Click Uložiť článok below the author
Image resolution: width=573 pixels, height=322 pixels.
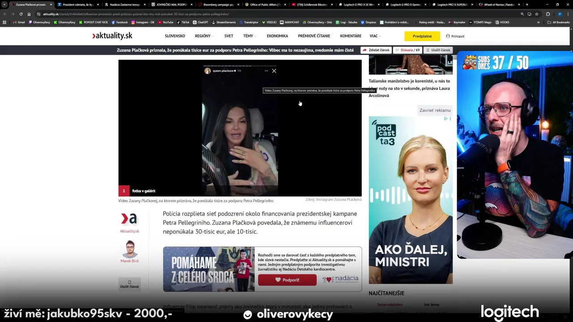pyautogui.click(x=129, y=284)
